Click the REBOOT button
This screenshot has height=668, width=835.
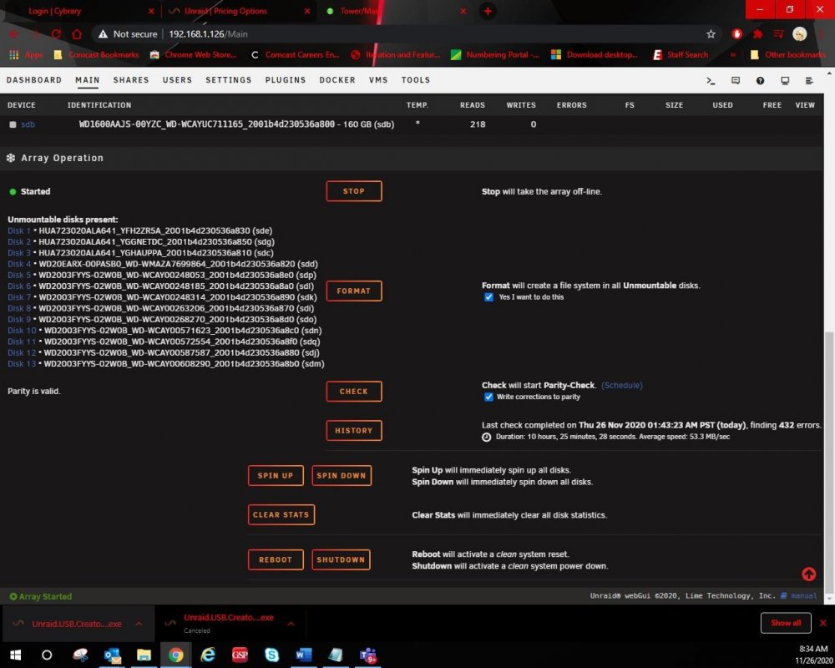point(276,559)
